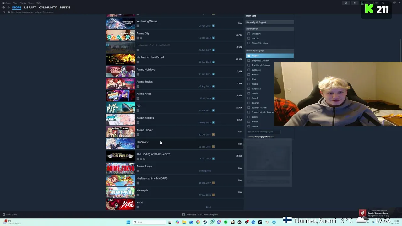402x226 pixels.
Task: Open Telegram from the taskbar
Action: pyautogui.click(x=274, y=222)
